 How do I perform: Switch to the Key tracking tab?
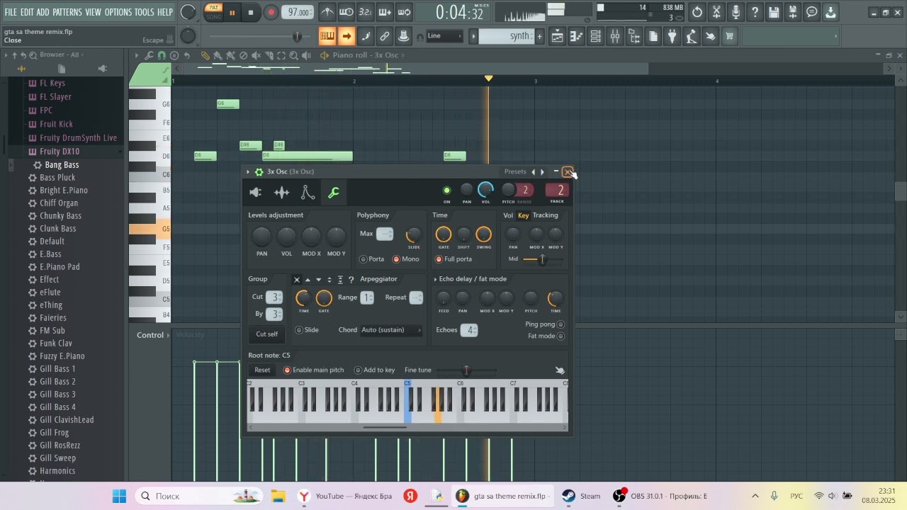(523, 215)
